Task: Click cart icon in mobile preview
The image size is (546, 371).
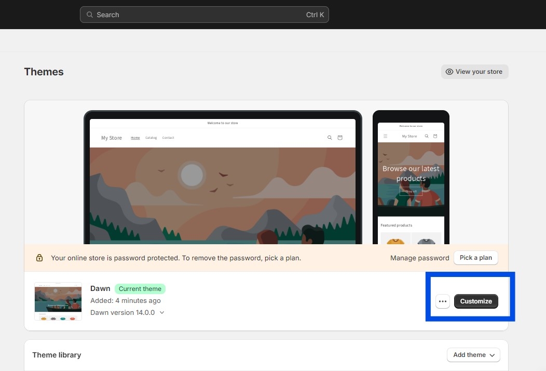Action: coord(435,136)
